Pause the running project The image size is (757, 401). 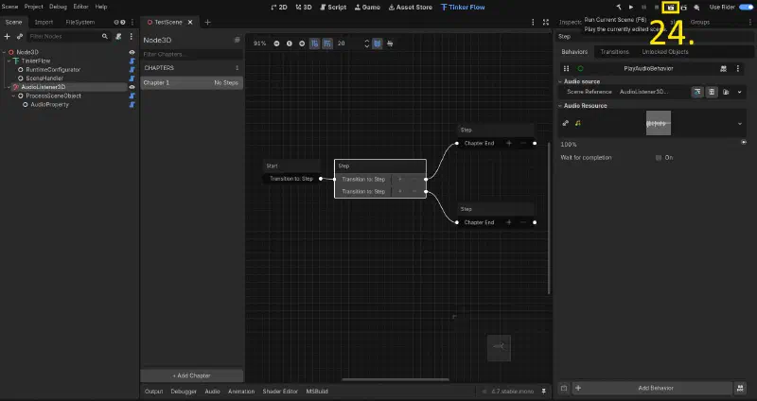tap(644, 8)
